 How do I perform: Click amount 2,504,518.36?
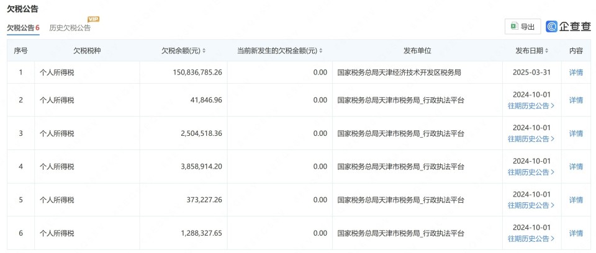201,133
